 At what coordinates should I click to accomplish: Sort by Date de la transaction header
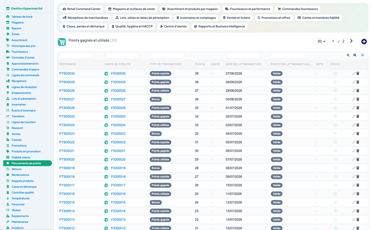coord(243,64)
